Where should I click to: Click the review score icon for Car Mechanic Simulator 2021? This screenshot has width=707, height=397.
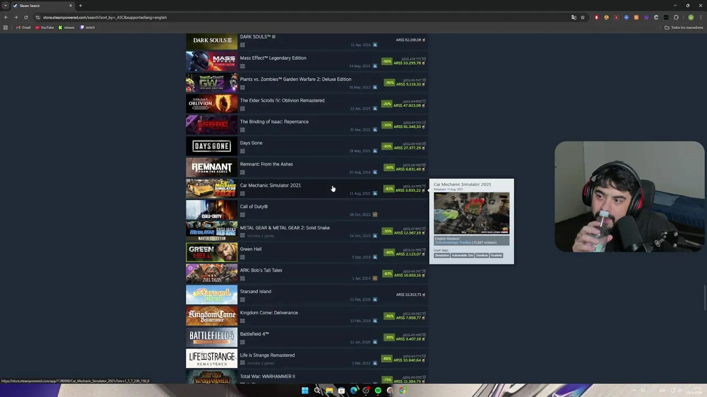point(375,194)
